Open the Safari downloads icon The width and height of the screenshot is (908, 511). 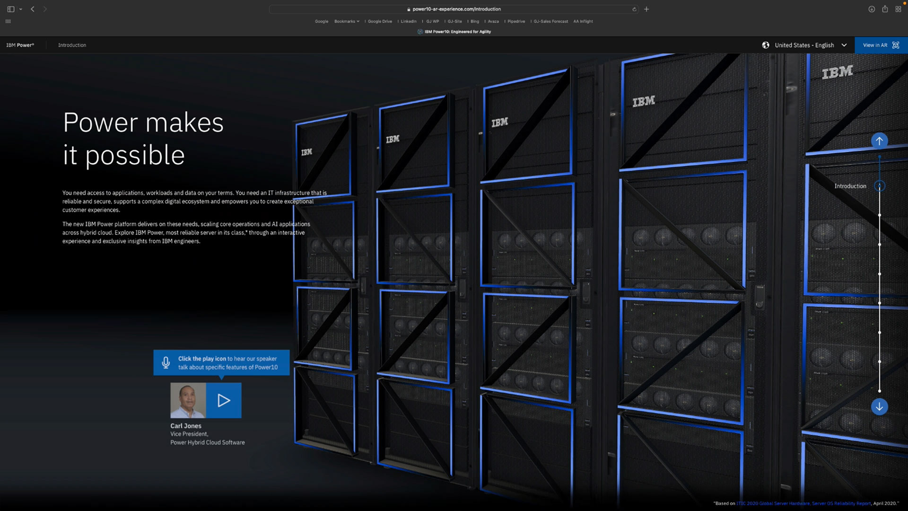coord(872,9)
